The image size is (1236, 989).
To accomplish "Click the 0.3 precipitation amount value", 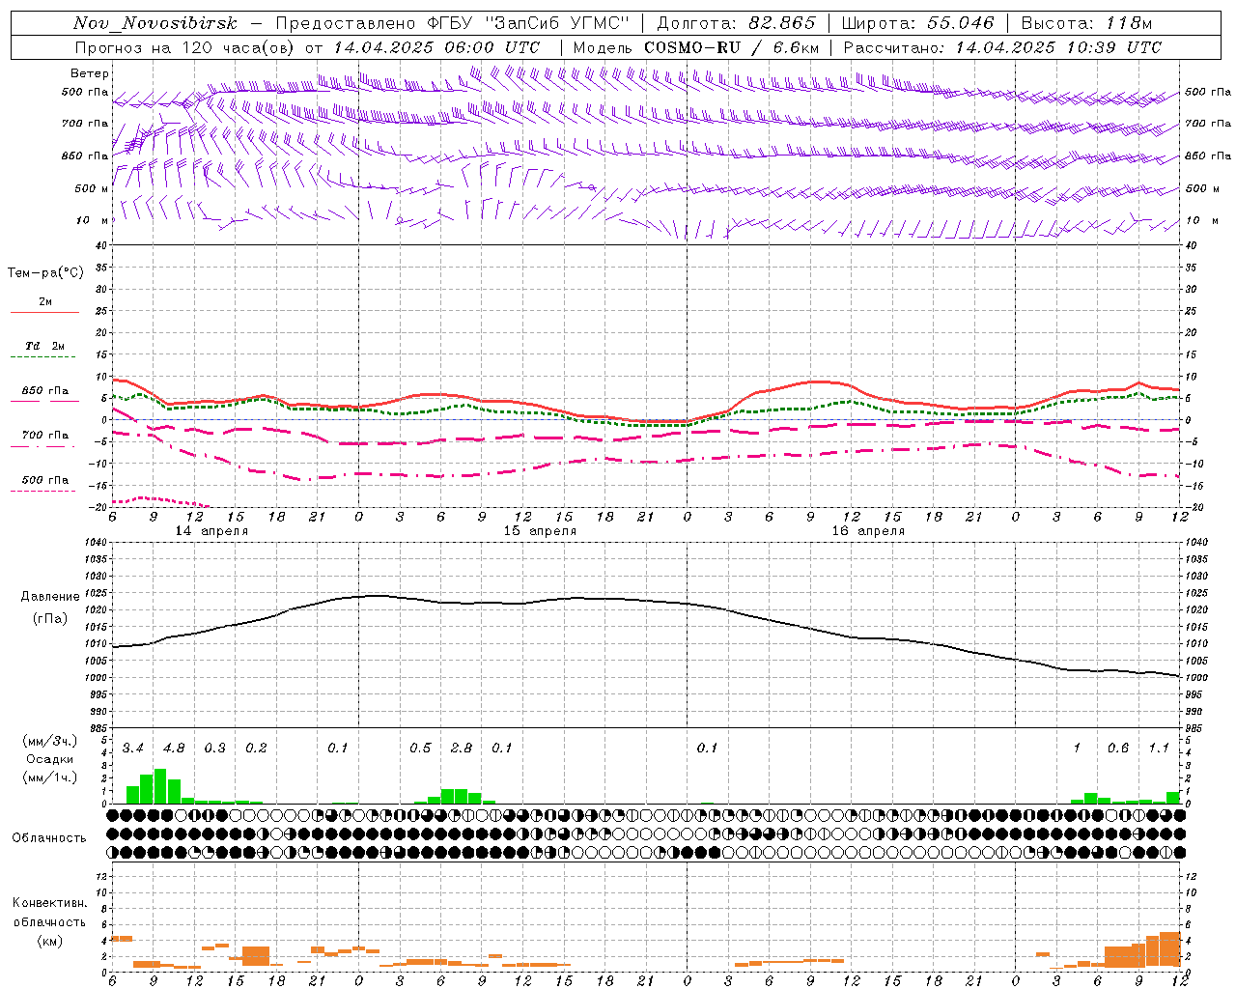I will click(214, 749).
